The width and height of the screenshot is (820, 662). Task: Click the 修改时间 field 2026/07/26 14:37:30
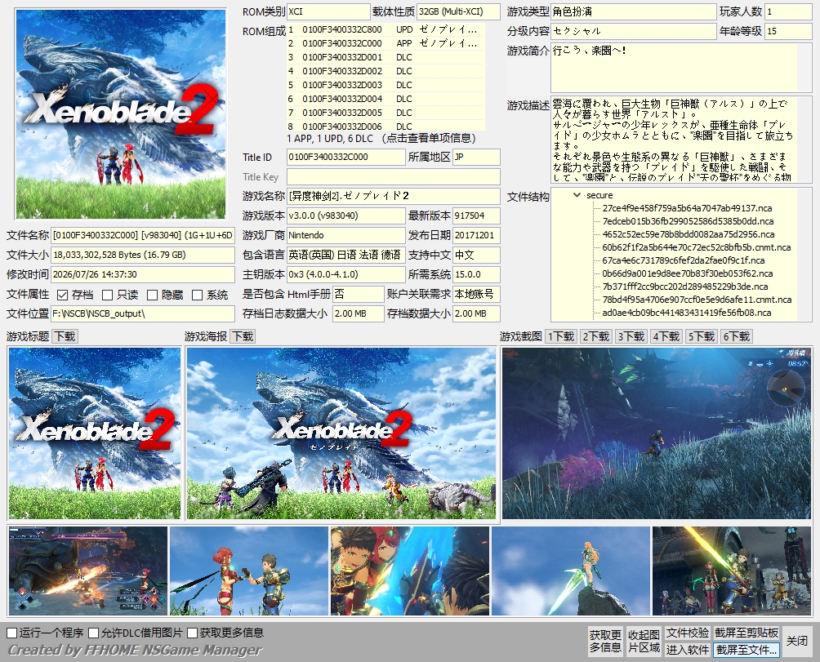tap(143, 274)
